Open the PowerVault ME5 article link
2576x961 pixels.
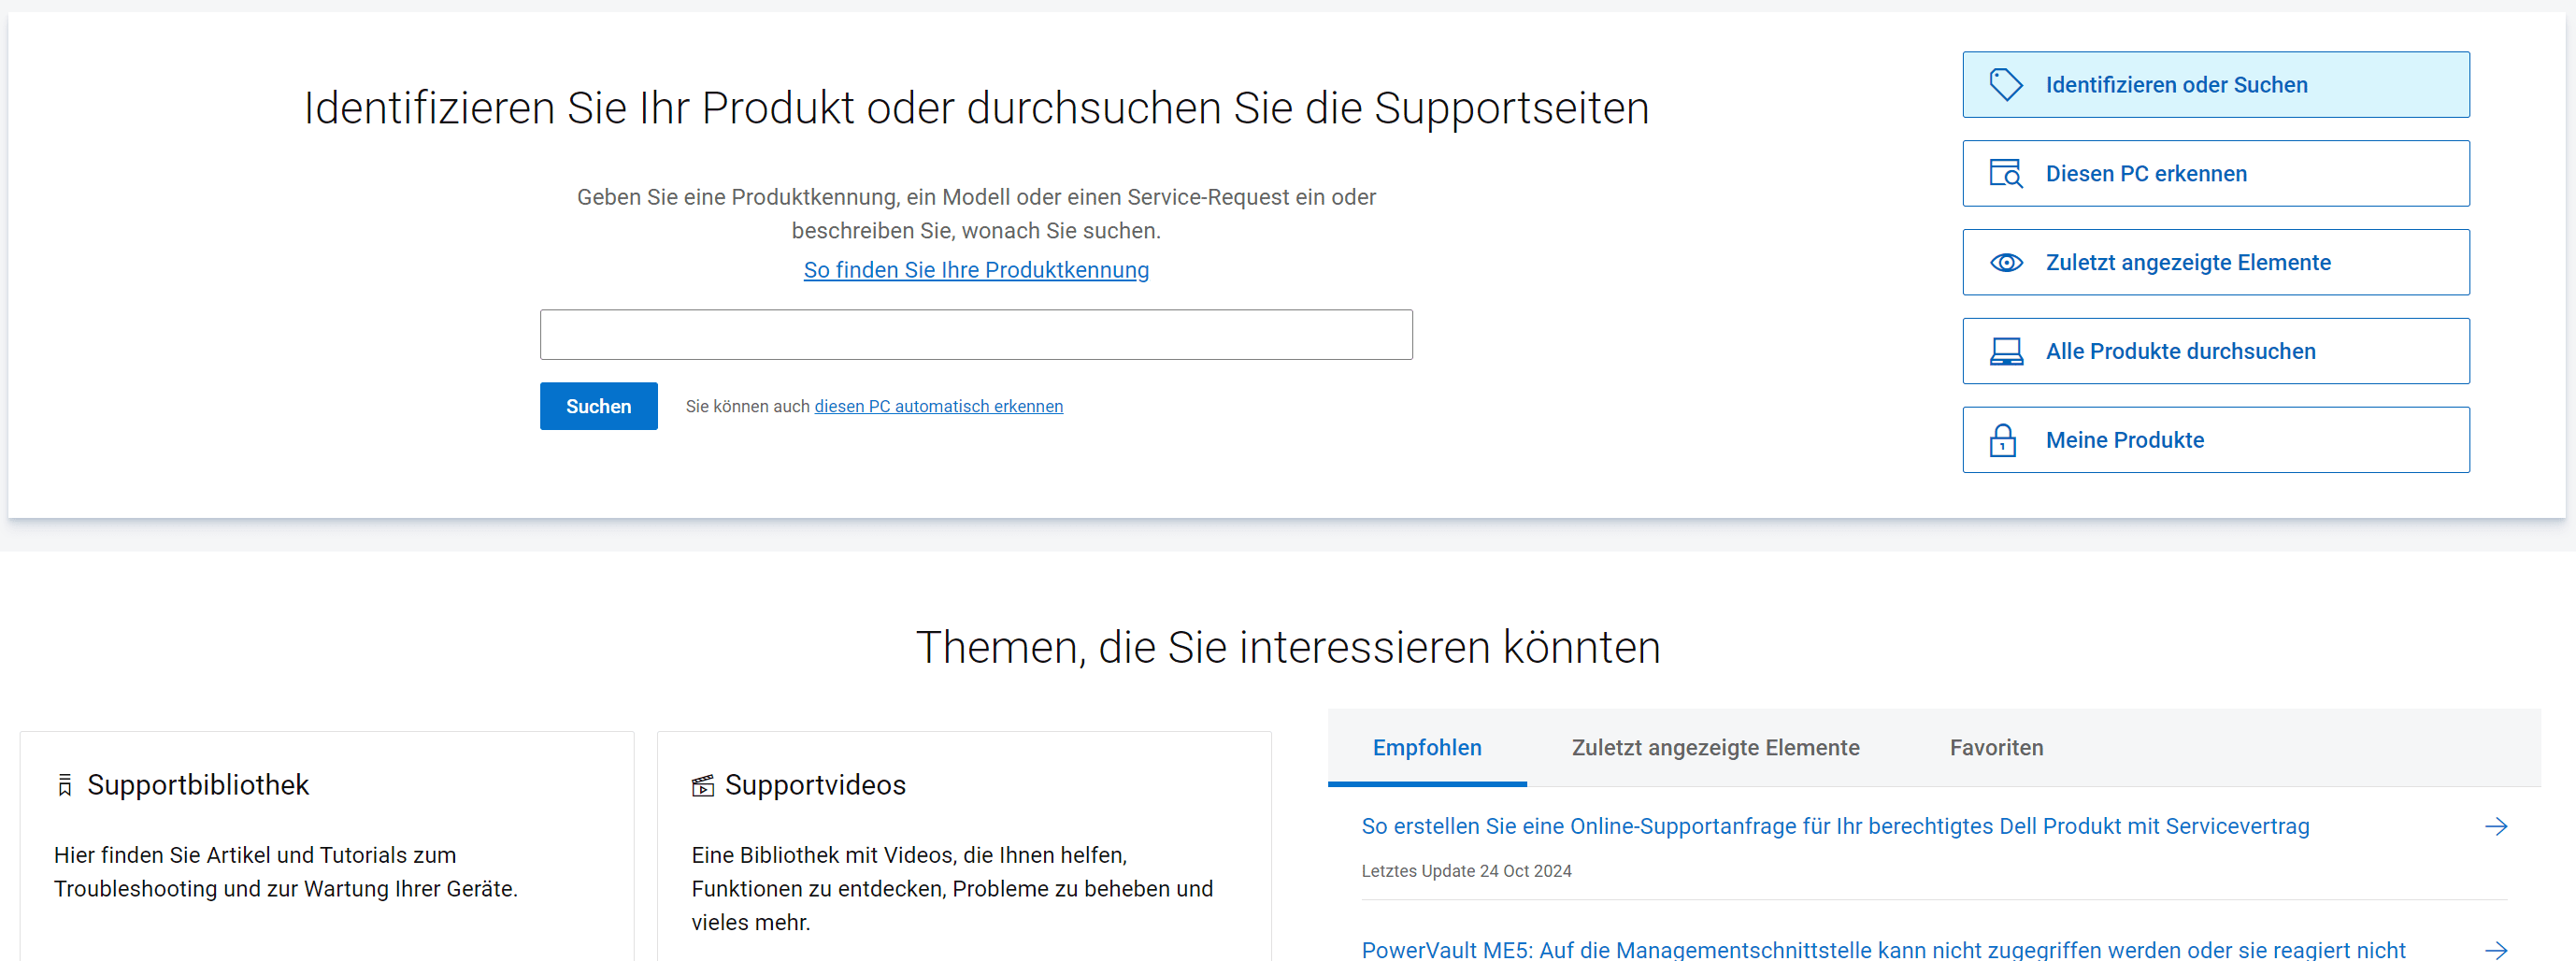[x=1882, y=949]
